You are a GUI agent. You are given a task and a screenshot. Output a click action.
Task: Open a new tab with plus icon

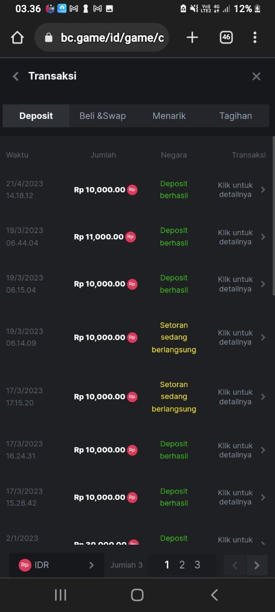click(192, 37)
